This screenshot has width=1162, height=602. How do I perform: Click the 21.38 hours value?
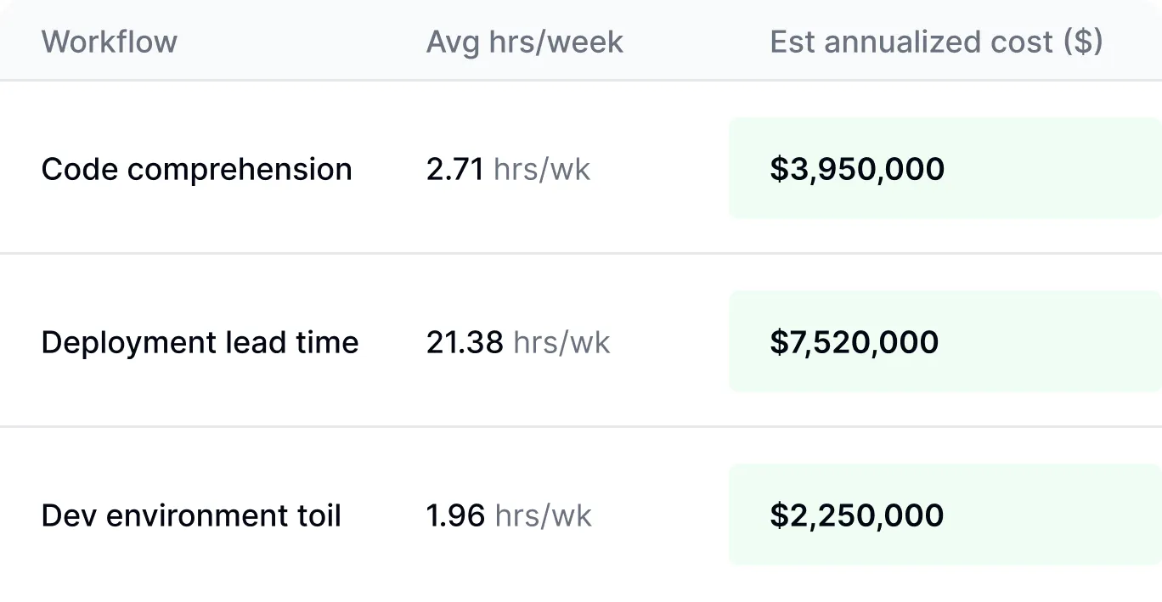point(465,342)
